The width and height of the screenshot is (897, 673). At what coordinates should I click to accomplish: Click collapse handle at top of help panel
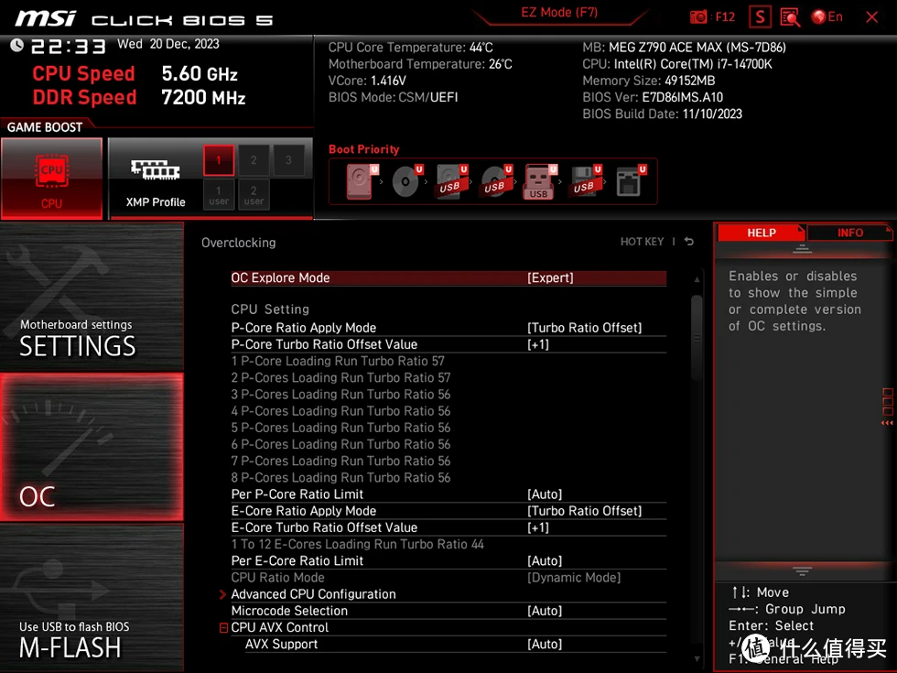coord(802,249)
